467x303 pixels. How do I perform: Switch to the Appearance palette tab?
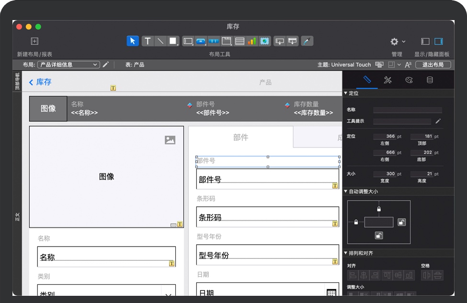pos(409,80)
